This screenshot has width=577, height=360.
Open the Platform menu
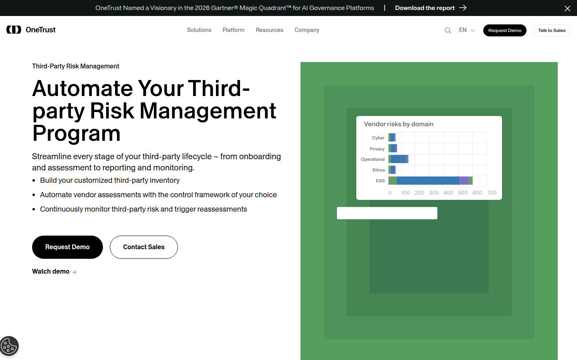pos(234,30)
